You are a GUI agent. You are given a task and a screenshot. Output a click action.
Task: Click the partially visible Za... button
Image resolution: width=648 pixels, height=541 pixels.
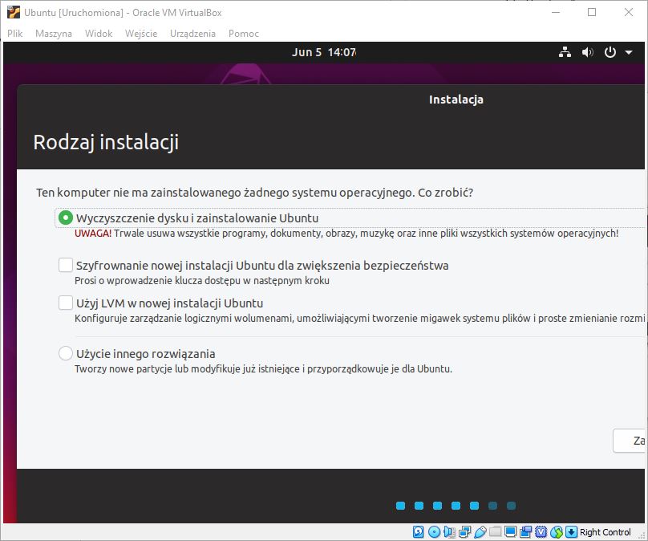(x=630, y=441)
